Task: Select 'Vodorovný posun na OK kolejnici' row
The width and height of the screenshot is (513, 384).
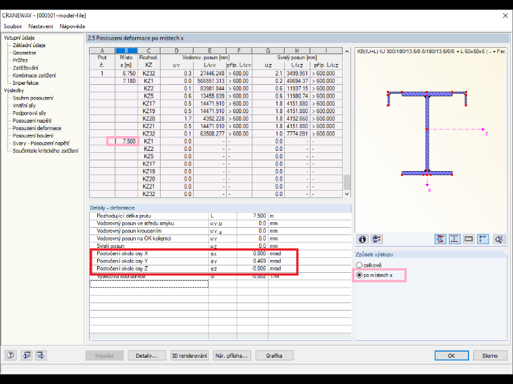Action: pyautogui.click(x=220, y=238)
